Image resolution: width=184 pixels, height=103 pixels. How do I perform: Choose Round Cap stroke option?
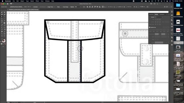158,19
